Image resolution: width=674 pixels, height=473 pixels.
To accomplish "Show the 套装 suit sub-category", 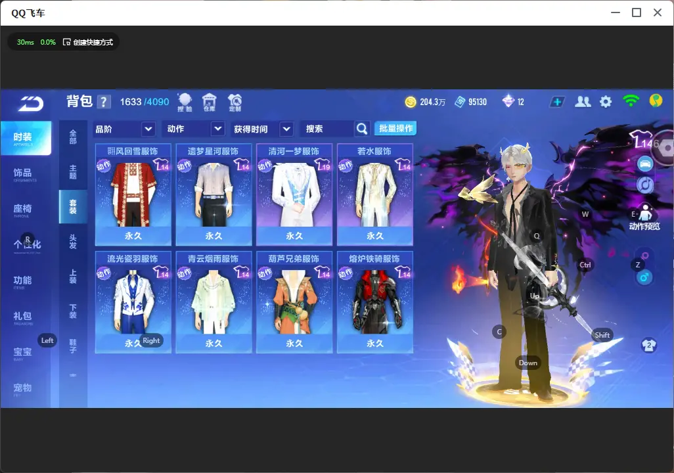I will [x=73, y=207].
